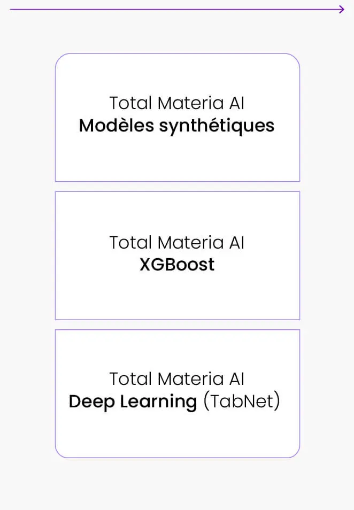Click "Total Materia AI" above Modèles synthétiques
Image resolution: width=354 pixels, height=510 pixels.
177,103
